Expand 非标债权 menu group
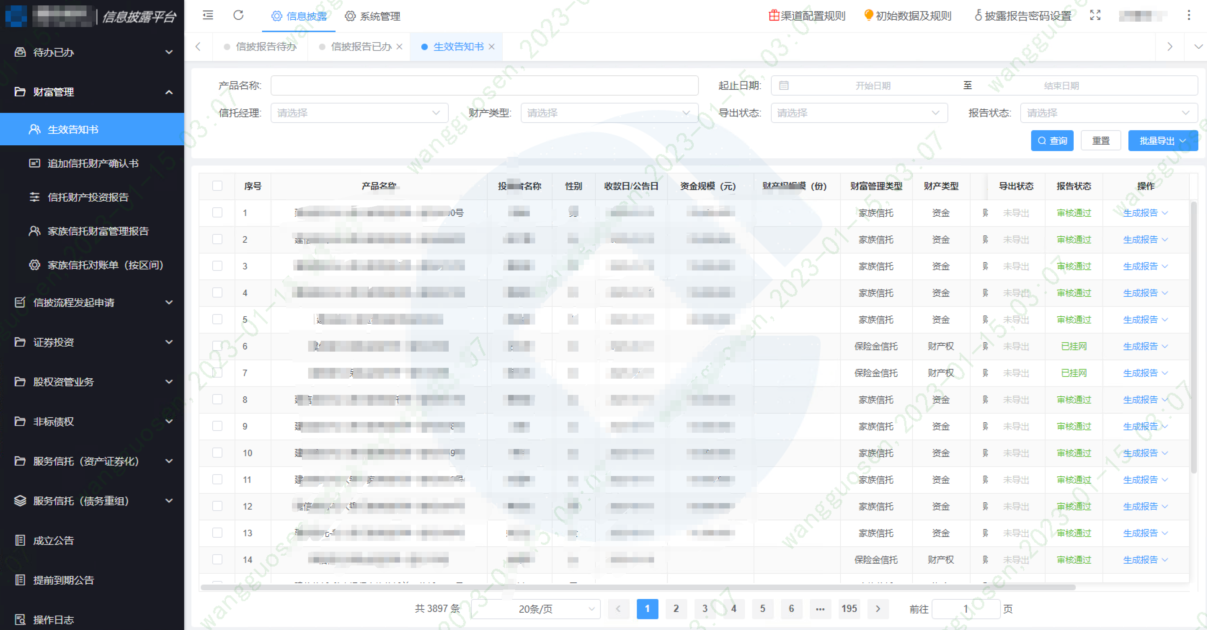Viewport: 1207px width, 630px height. [x=92, y=422]
